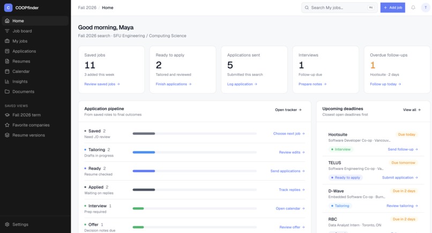Click the RBC deadline title

click(x=332, y=219)
